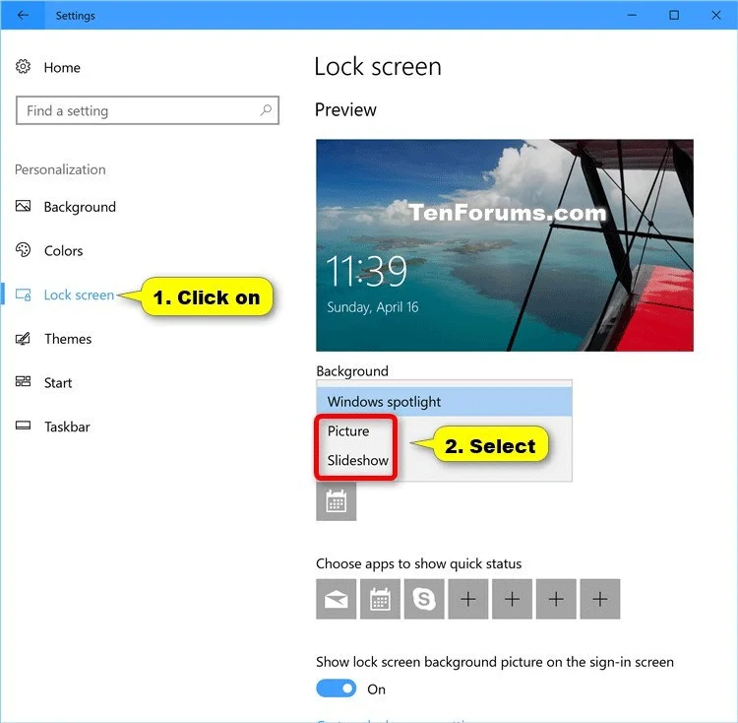
Task: Minimize the Settings window
Action: pyautogui.click(x=632, y=15)
